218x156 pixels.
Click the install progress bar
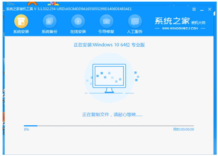109,126
